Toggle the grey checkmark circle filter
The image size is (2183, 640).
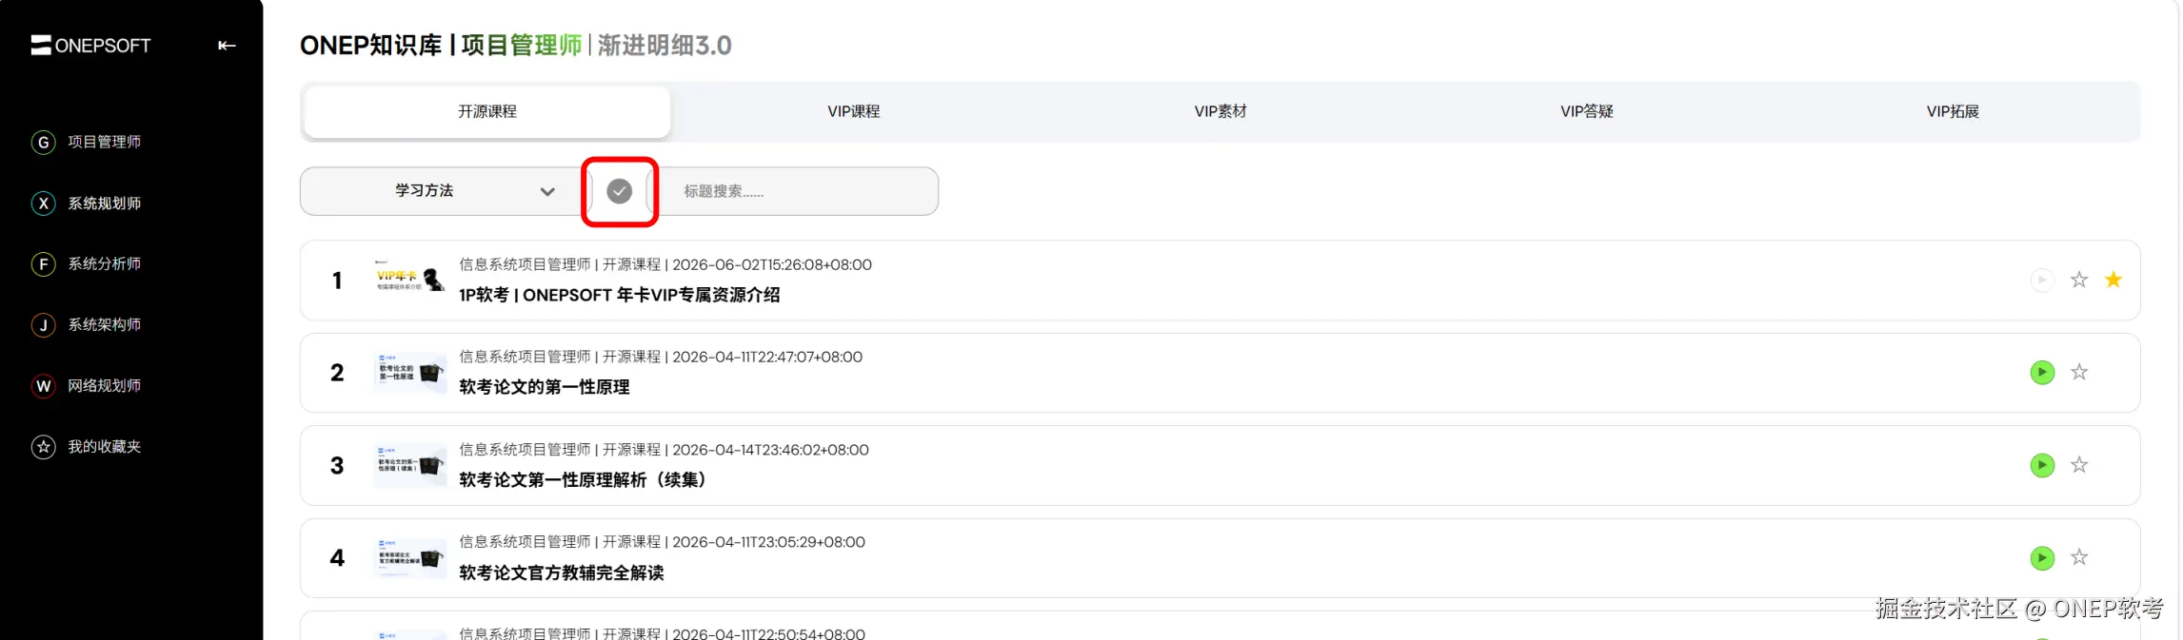tap(619, 191)
